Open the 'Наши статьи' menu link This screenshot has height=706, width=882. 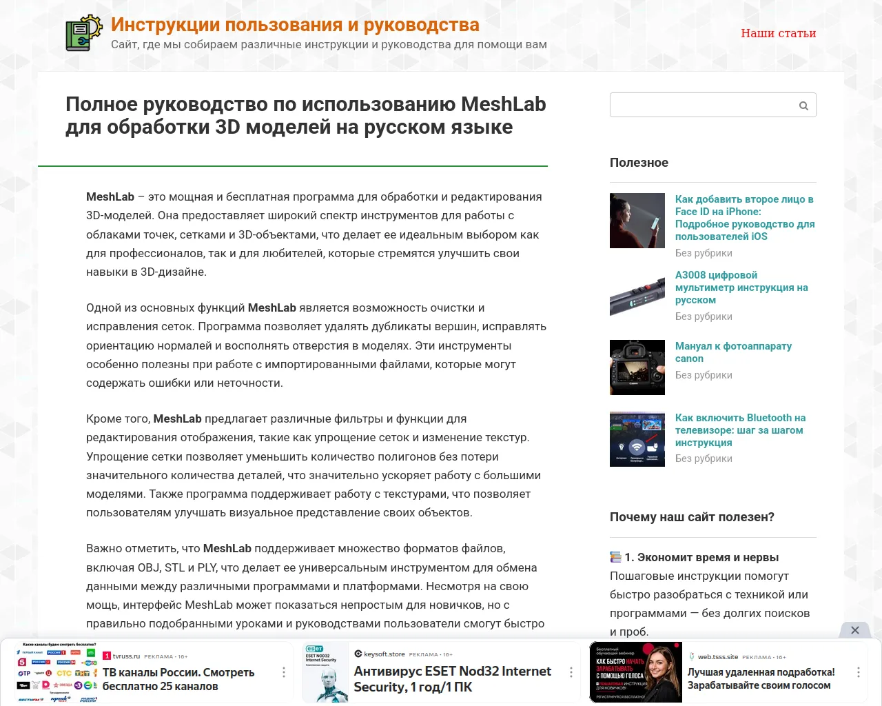coord(779,33)
